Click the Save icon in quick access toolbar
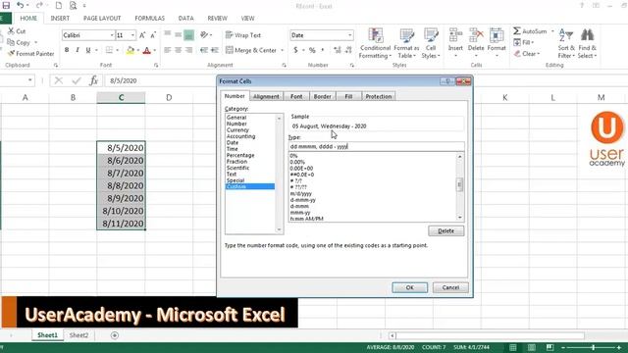This screenshot has height=353, width=628. [6, 6]
